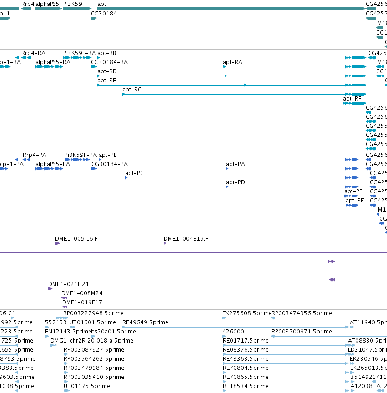
Task: Select the RP003227948.5prime EST label
Action: (x=93, y=313)
